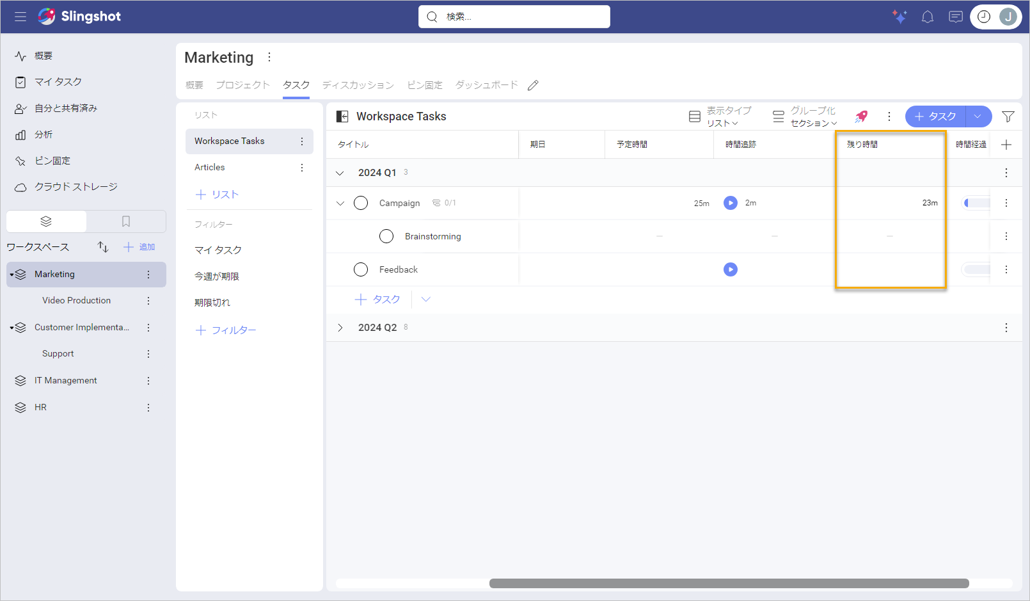Screen dimensions: 1030x601
Task: Switch to the ダッシュボード tab
Action: tap(486, 85)
